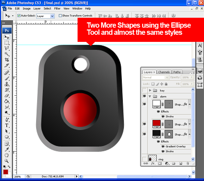Show the ring layer via visibility box
The height and width of the screenshot is (181, 204).
144,159
